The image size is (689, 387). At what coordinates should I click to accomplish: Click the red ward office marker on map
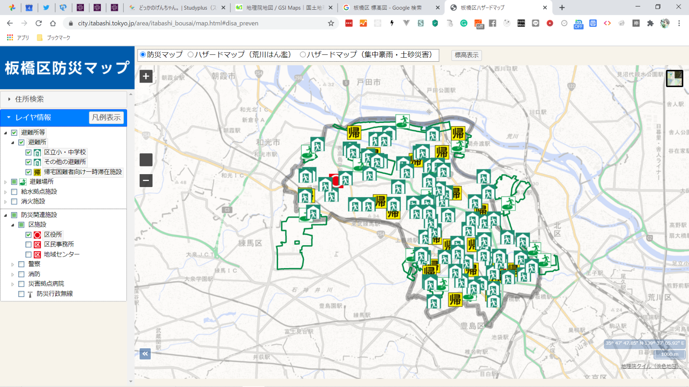(336, 181)
